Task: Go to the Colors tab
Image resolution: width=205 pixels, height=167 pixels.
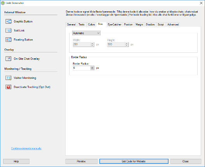Action: pyautogui.click(x=91, y=24)
